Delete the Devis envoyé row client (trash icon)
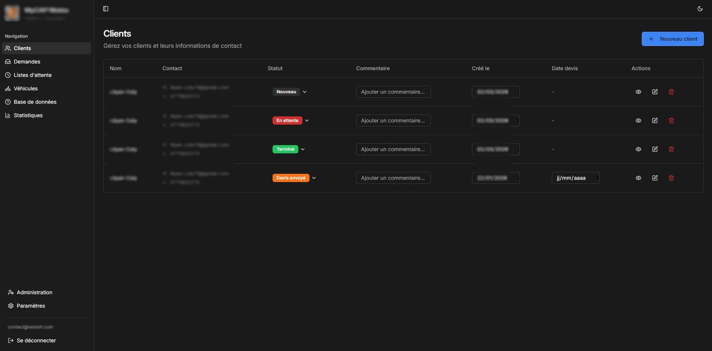Screen dimensions: 712x351 (x=672, y=178)
